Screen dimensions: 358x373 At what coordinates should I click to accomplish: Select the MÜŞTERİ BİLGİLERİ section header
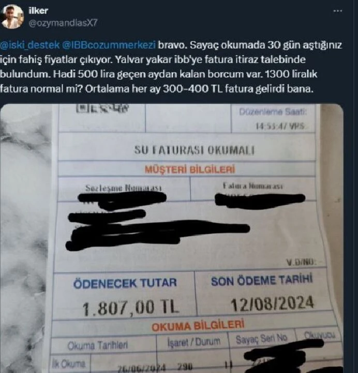click(x=190, y=169)
